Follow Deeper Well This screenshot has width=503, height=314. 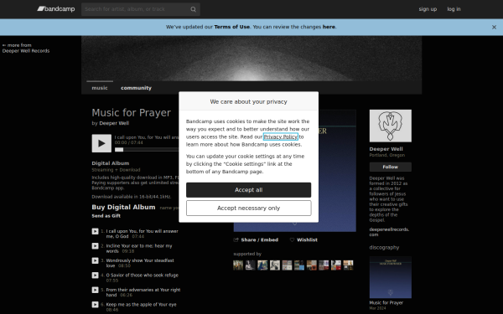(390, 167)
